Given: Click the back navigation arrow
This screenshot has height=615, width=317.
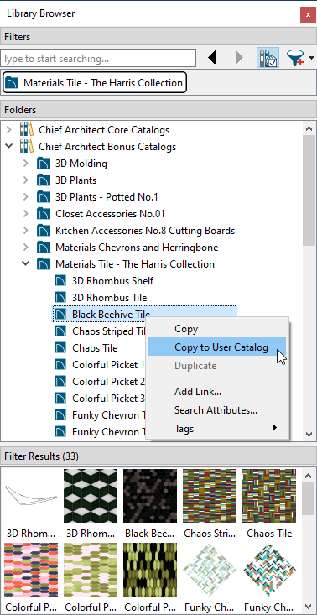Looking at the screenshot, I should (212, 58).
